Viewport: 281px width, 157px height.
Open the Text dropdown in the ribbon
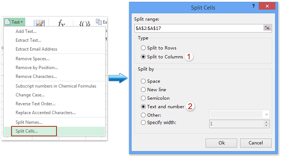click(x=14, y=22)
